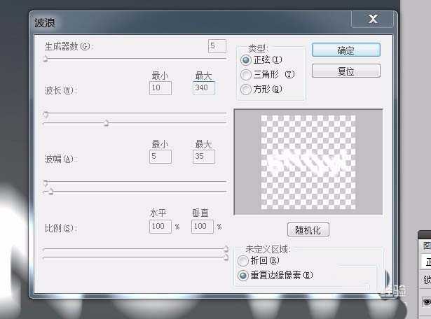
Task: Click the 波长 最大 field showing 340
Action: point(203,88)
